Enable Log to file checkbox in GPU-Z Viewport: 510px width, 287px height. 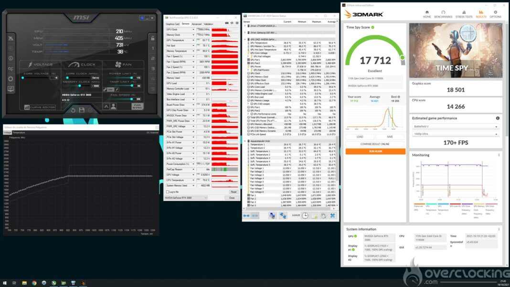coord(168,192)
